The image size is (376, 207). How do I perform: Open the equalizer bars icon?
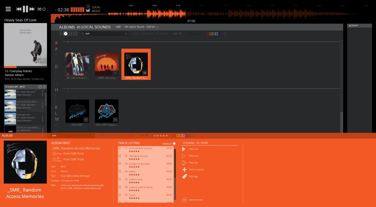(x=88, y=10)
